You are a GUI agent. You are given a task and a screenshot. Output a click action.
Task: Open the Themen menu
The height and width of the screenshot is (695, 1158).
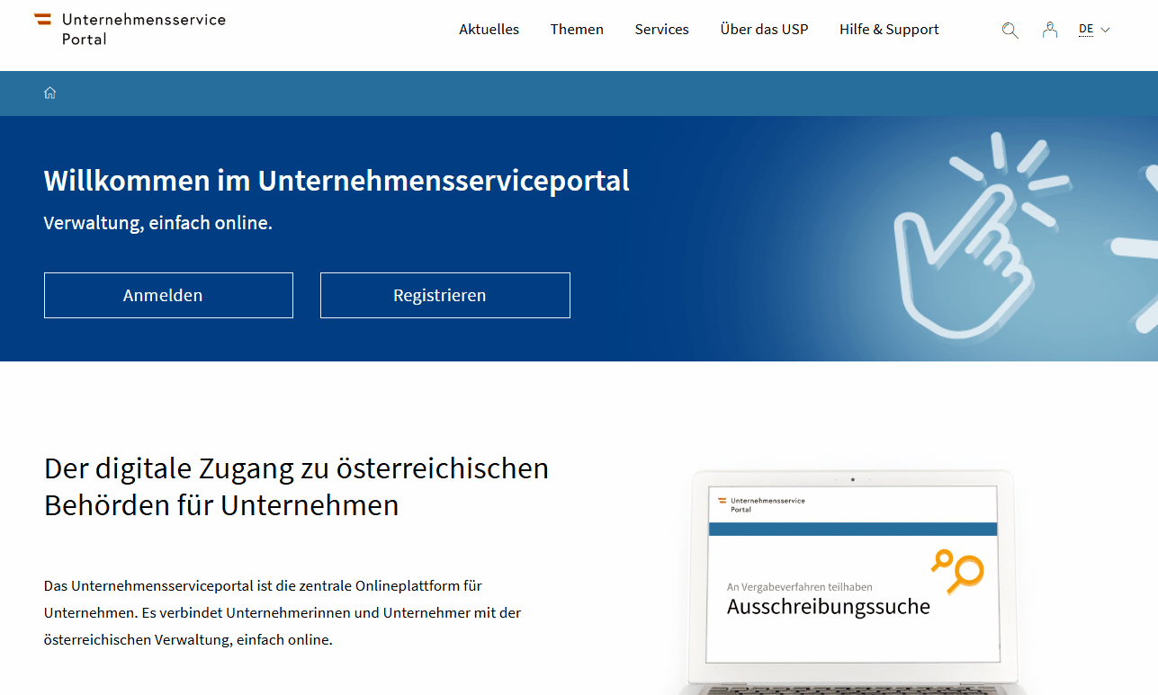pos(577,30)
